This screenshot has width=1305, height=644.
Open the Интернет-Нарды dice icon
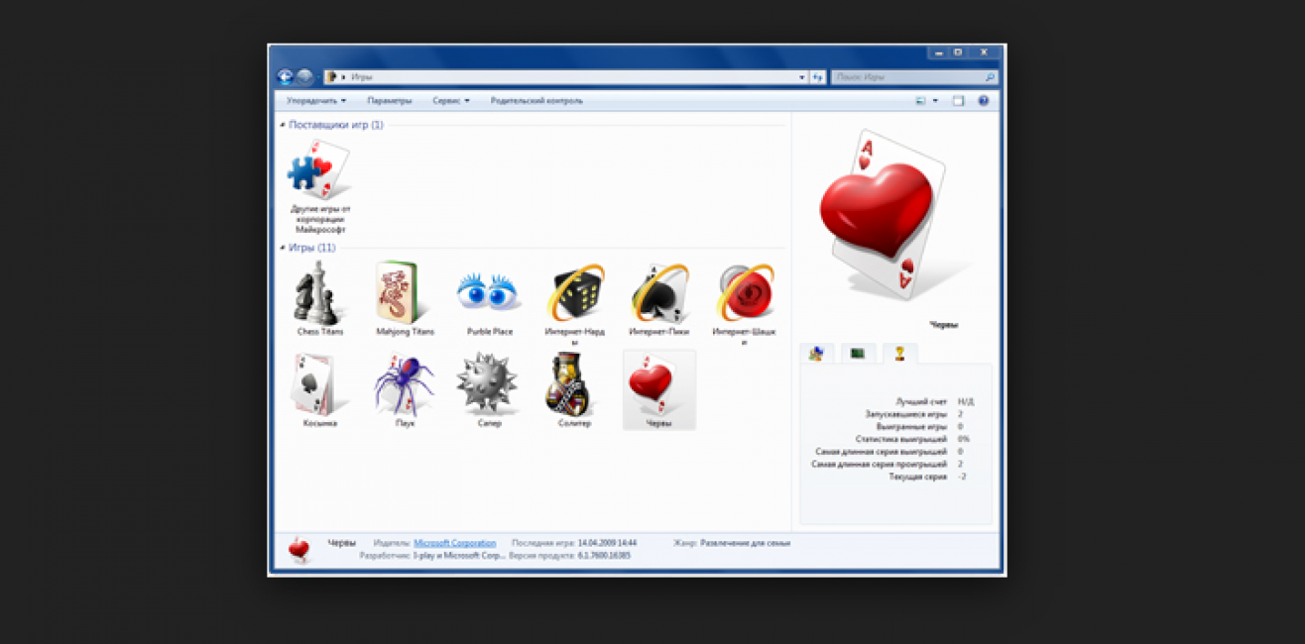pyautogui.click(x=575, y=294)
